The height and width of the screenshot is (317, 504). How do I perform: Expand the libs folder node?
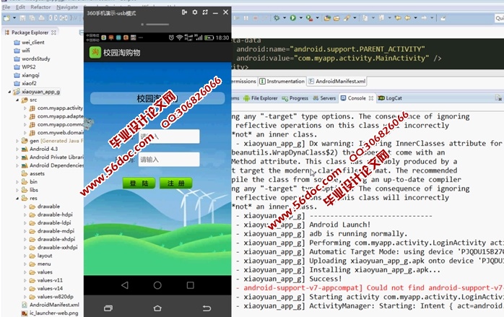click(17, 190)
